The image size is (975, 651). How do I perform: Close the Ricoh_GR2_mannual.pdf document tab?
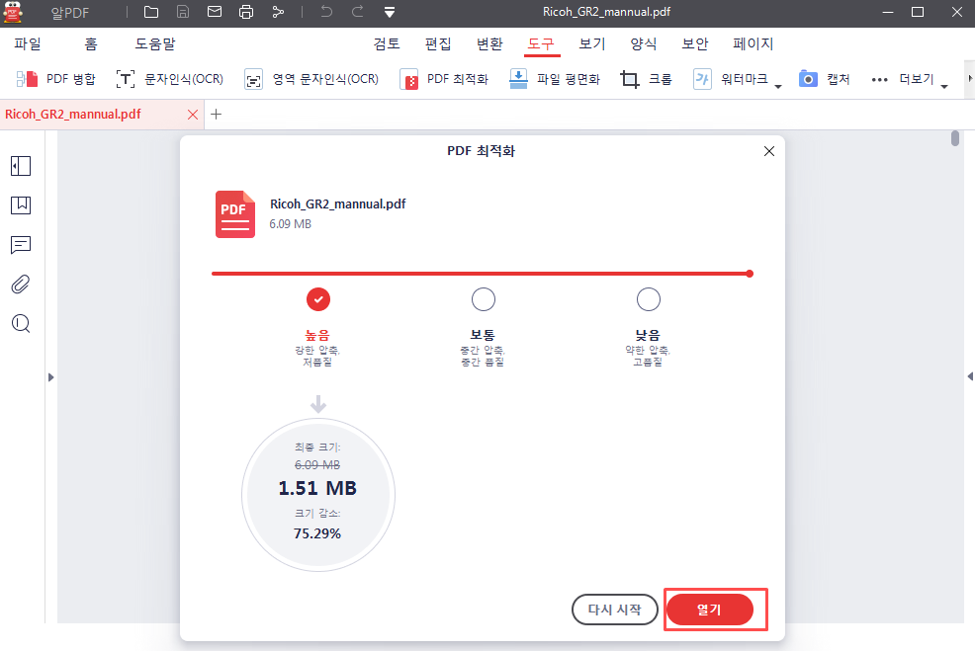(x=193, y=115)
